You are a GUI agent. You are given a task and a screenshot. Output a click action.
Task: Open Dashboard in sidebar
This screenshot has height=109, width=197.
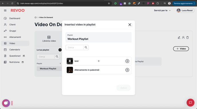click(x=15, y=18)
